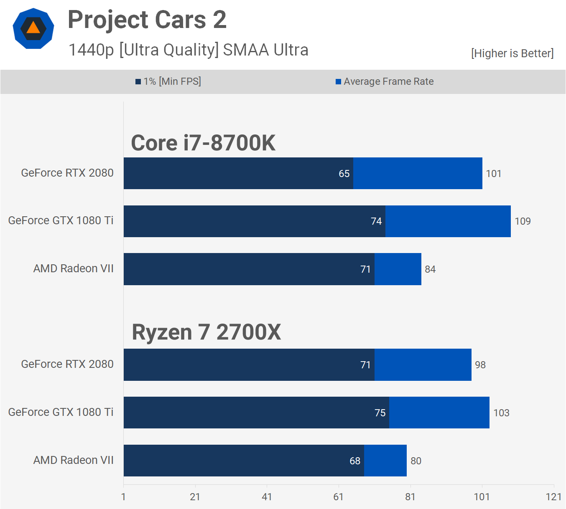This screenshot has height=509, width=566.
Task: Click the 103 average frame rate value
Action: (x=501, y=413)
